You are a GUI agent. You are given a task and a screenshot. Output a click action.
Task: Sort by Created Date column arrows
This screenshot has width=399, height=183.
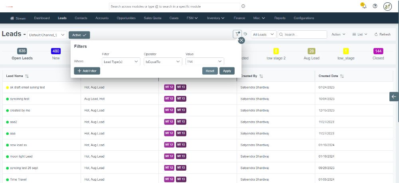342,76
